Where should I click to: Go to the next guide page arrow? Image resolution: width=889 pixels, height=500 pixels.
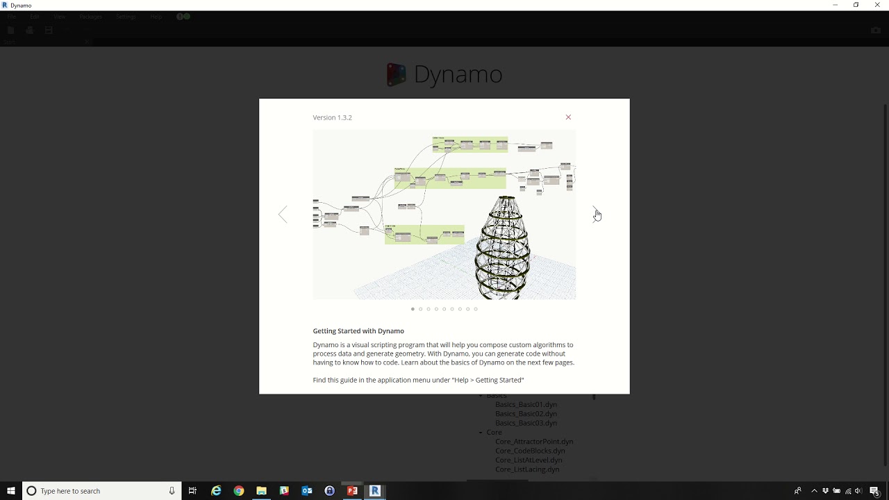(x=596, y=214)
